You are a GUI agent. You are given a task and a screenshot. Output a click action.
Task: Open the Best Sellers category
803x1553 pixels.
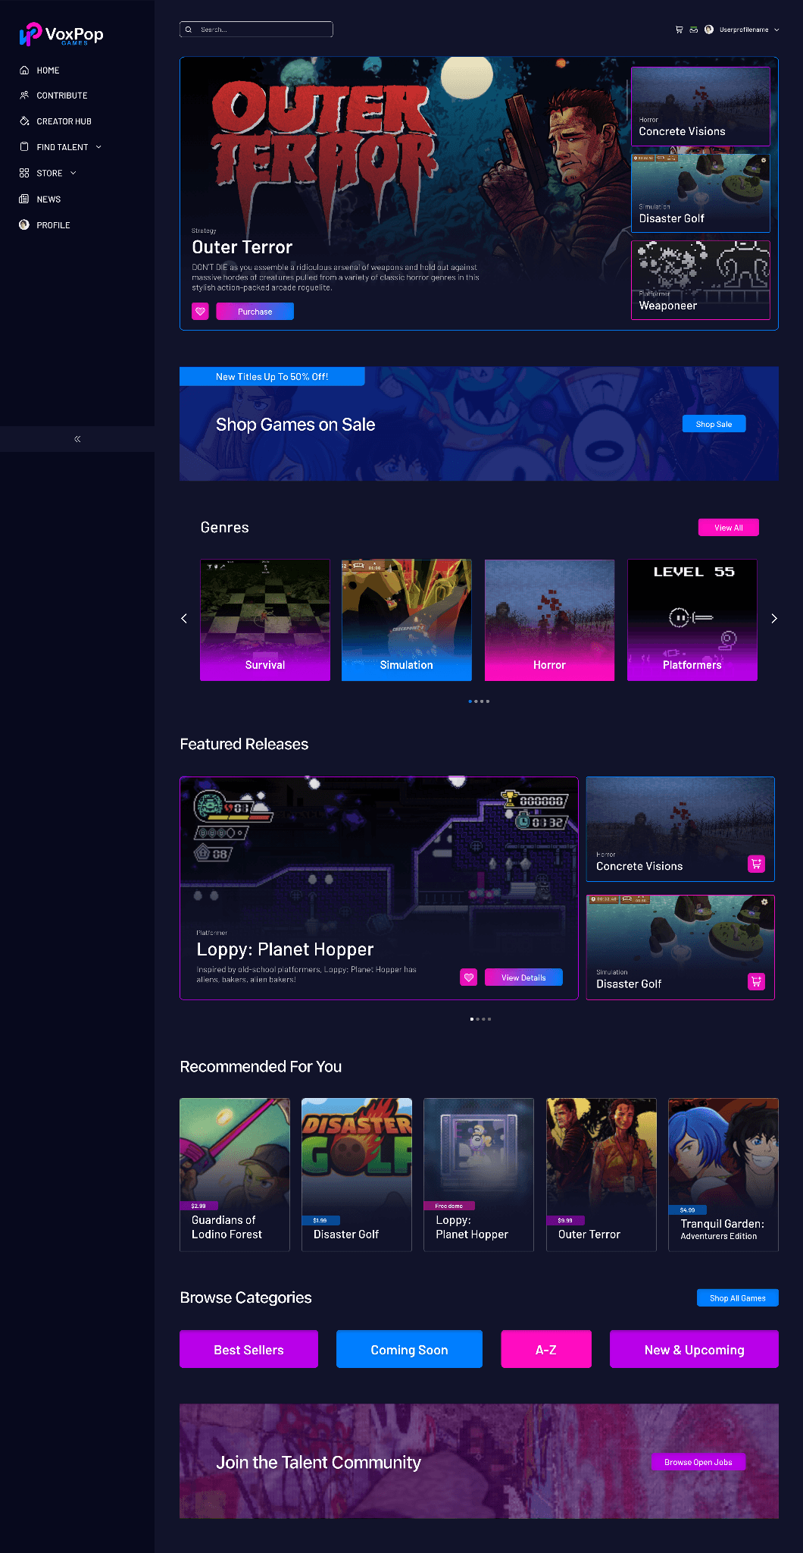[x=248, y=1349]
